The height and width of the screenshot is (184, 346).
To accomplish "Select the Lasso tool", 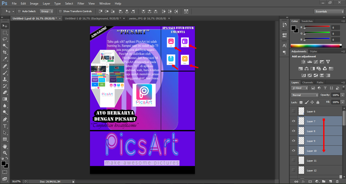I will pyautogui.click(x=5, y=39).
